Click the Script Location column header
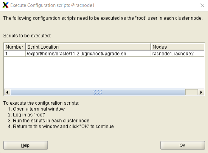208x153 pixels. (x=88, y=47)
